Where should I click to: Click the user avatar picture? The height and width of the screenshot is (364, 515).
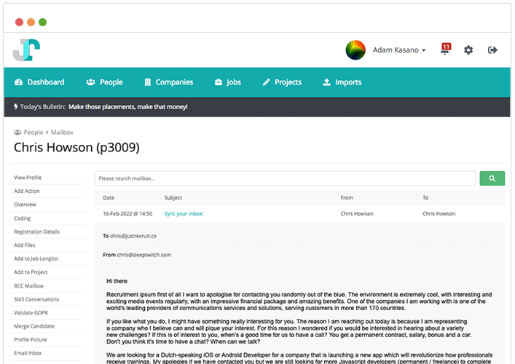point(355,50)
